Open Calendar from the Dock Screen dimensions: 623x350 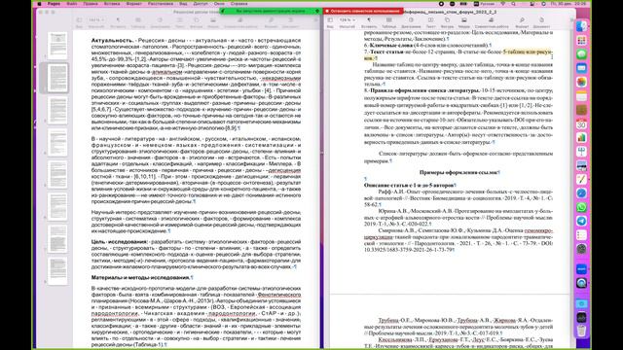tap(581, 123)
